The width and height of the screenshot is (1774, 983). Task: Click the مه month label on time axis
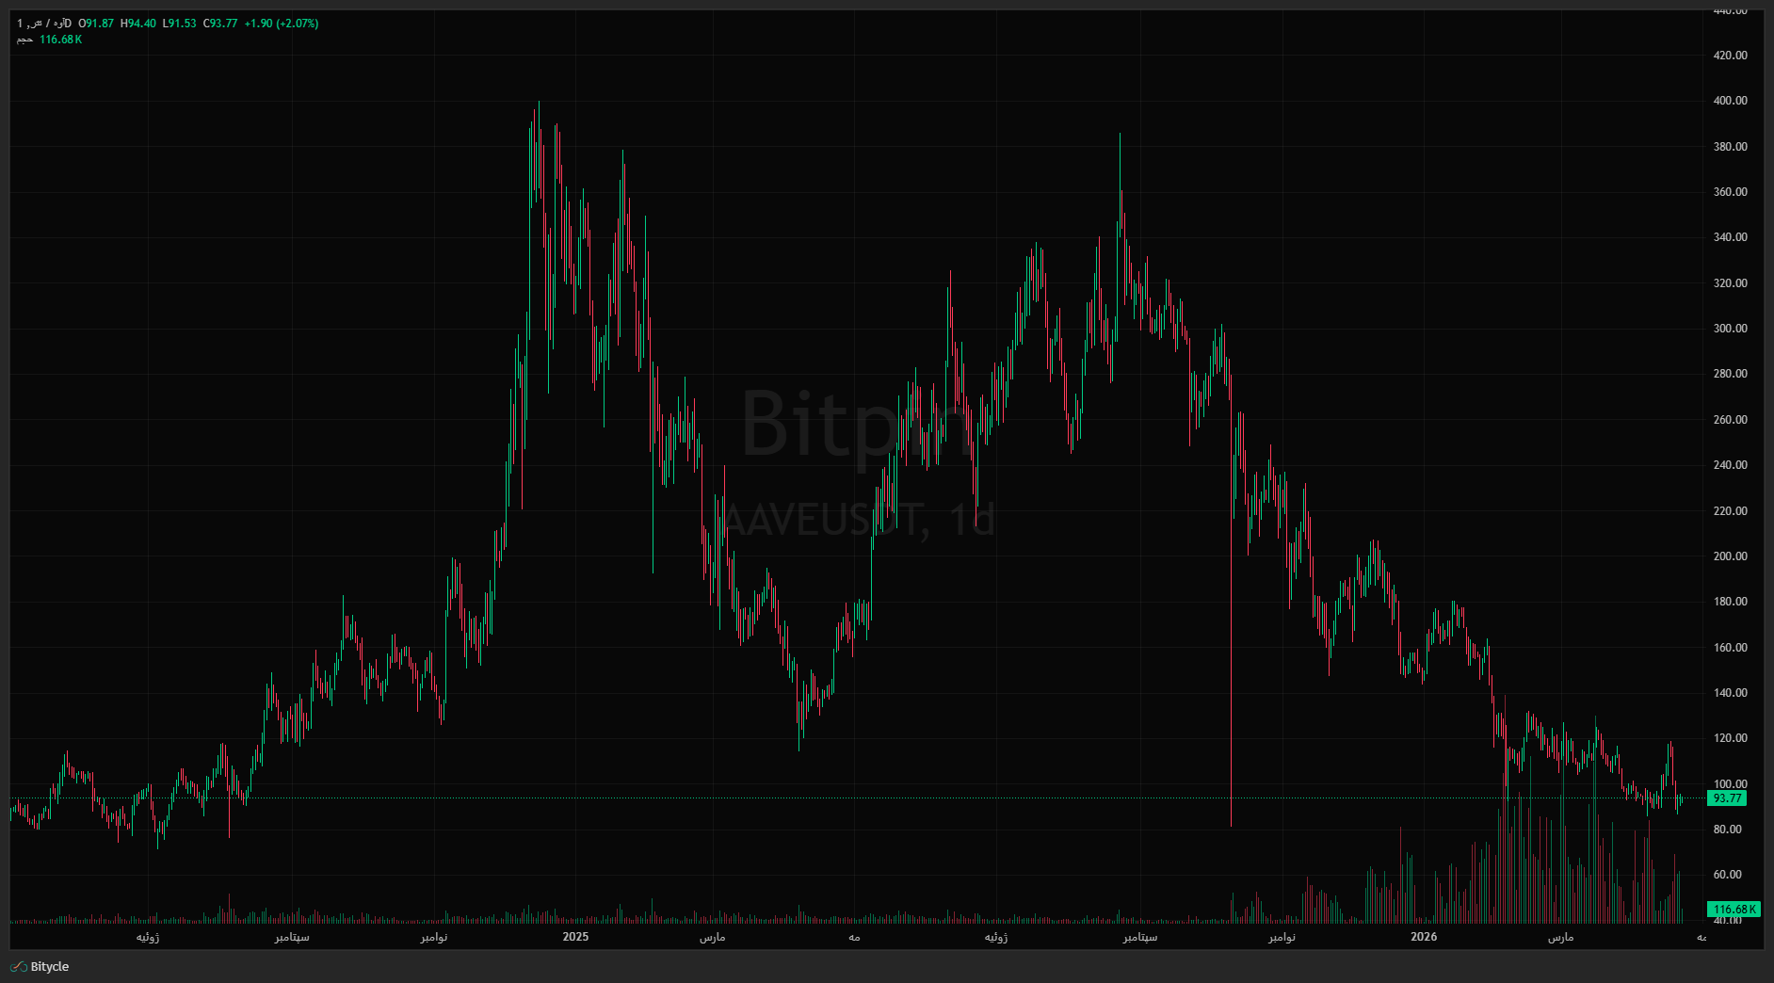pos(854,937)
